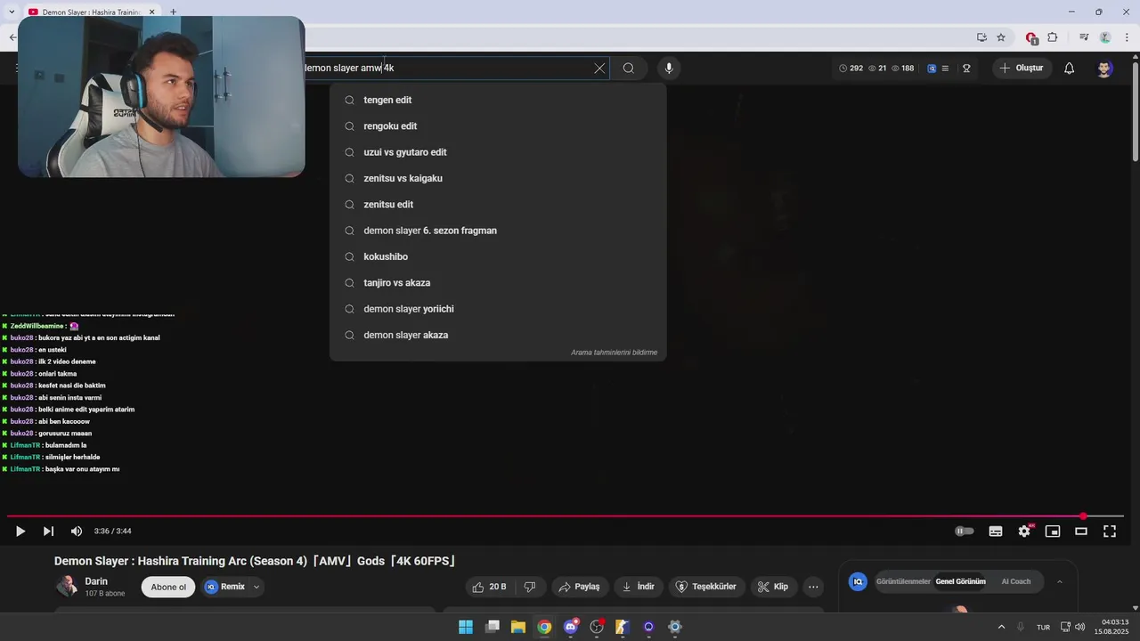Click the Paylaş share button
Screen dimensions: 1140x641
point(579,587)
